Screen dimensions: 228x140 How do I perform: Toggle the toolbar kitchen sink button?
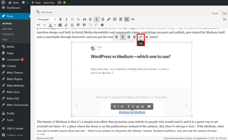(127, 19)
